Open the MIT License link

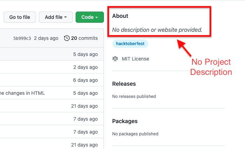(x=135, y=59)
